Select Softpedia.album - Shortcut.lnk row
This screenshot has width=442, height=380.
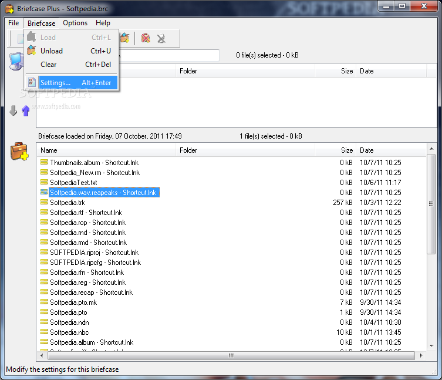coord(92,342)
